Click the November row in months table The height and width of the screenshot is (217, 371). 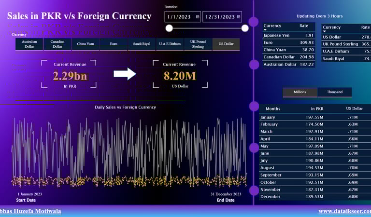315,190
